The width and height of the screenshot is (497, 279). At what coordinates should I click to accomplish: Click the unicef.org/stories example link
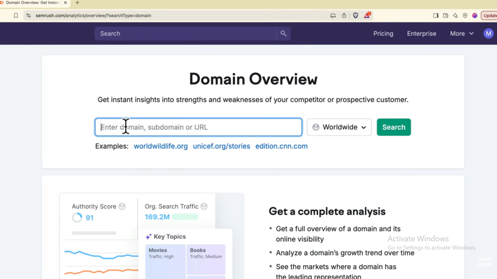point(221,146)
